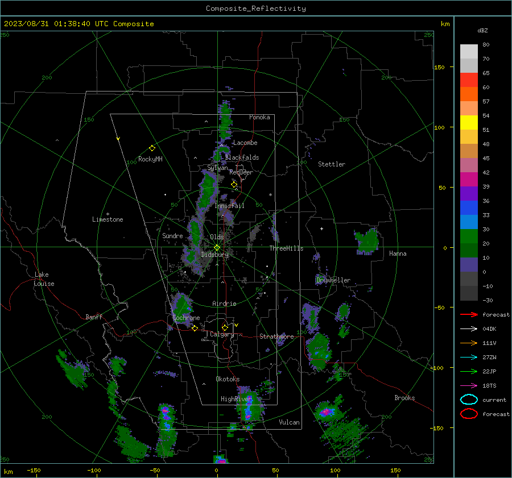Select the Okotoks label
Image resolution: width=512 pixels, height=478 pixels.
(x=228, y=379)
